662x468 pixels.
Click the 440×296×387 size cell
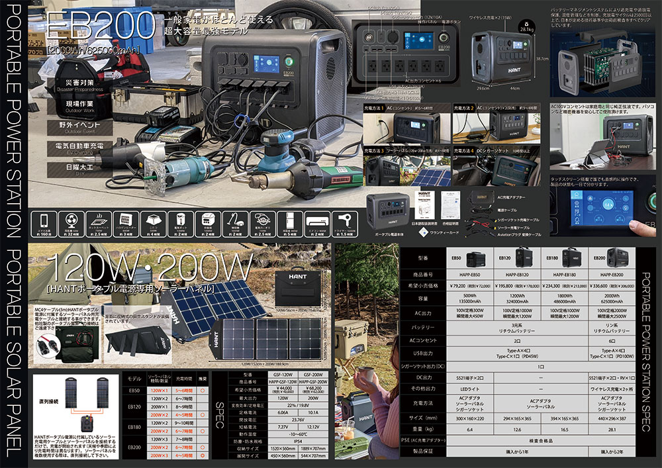point(612,418)
